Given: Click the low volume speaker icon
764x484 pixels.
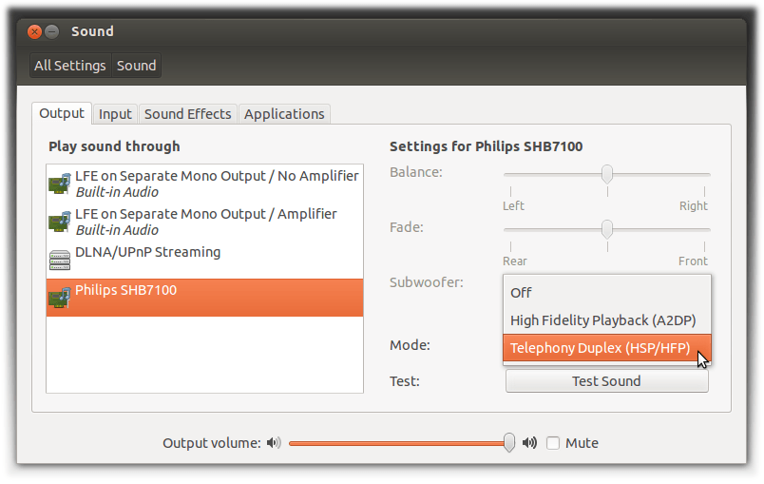Looking at the screenshot, I should (x=274, y=443).
